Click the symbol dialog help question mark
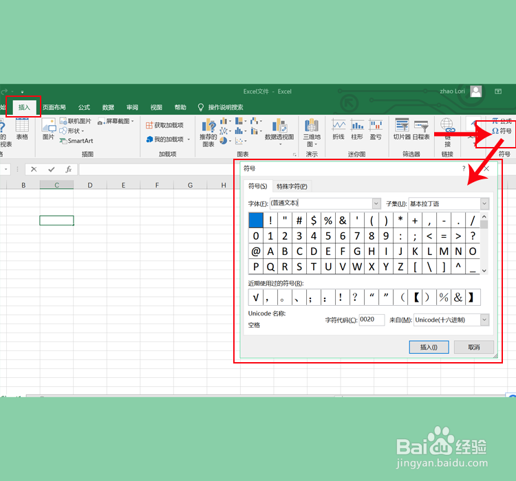The image size is (516, 481). pyautogui.click(x=464, y=168)
